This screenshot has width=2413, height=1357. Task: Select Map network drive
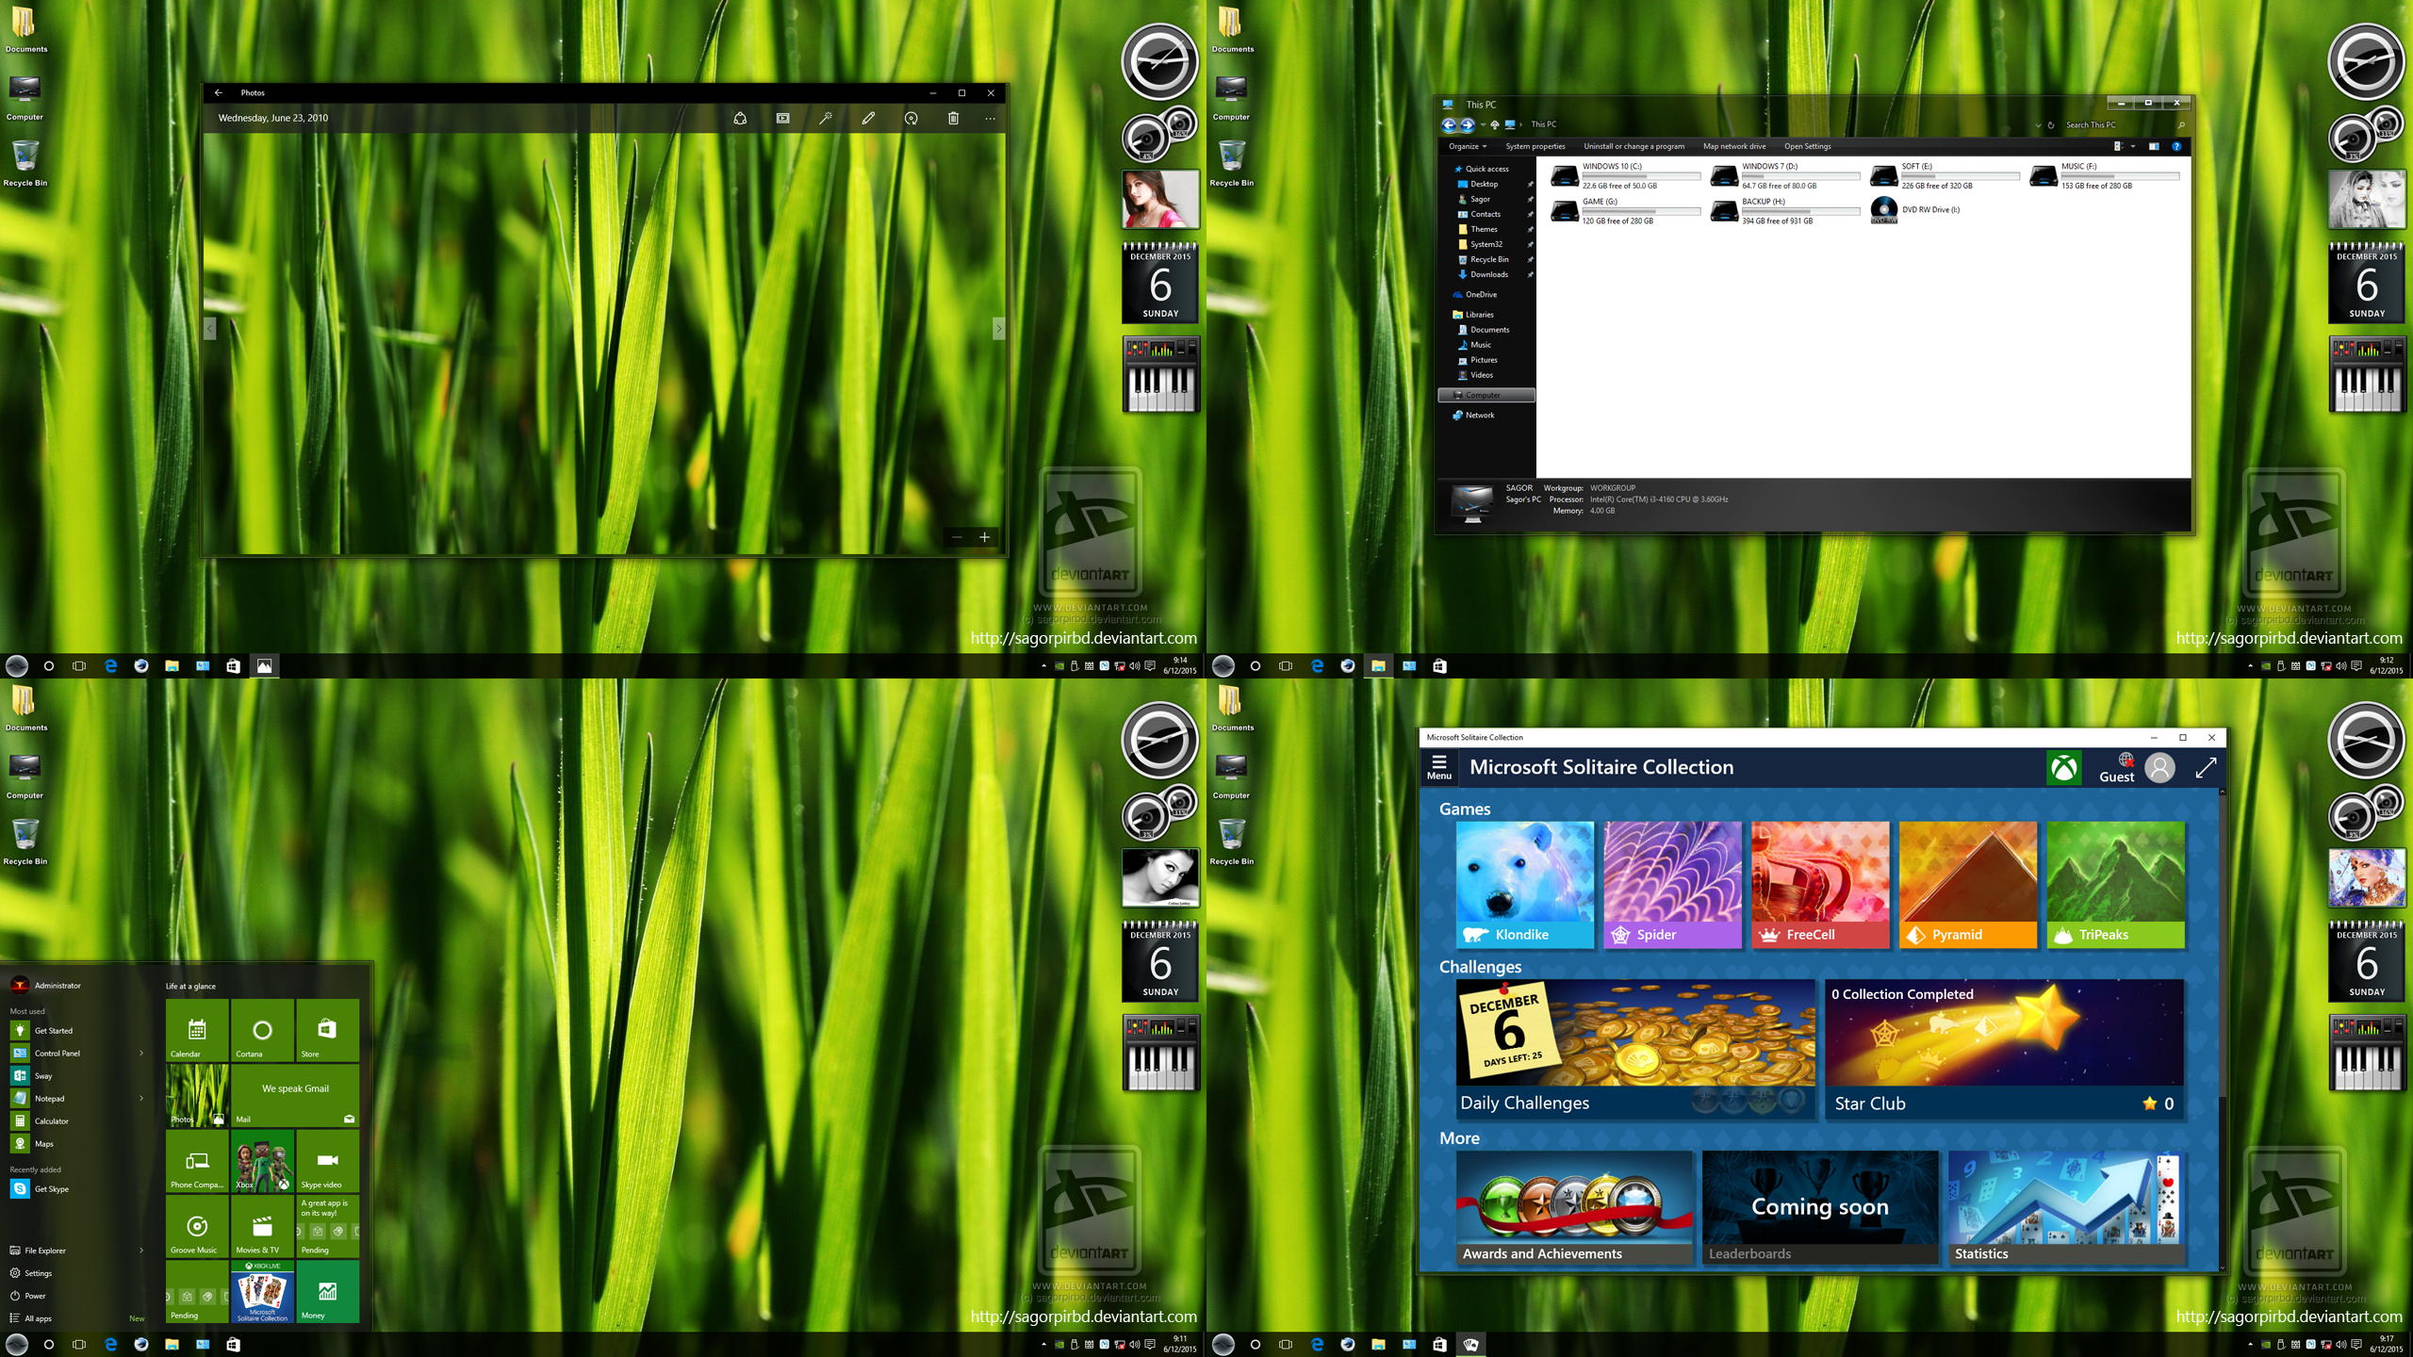coord(1734,146)
